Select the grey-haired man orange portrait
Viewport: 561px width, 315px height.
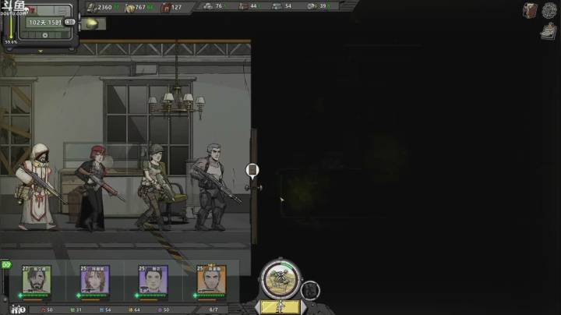211,280
